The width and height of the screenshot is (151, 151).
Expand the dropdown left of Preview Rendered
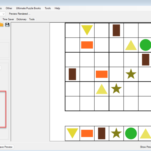pos(4,14)
